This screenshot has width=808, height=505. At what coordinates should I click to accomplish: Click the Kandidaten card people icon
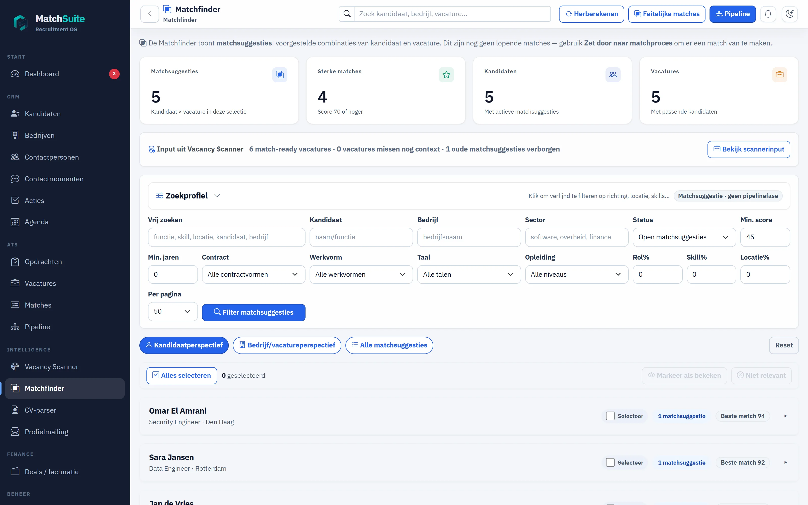(x=613, y=74)
